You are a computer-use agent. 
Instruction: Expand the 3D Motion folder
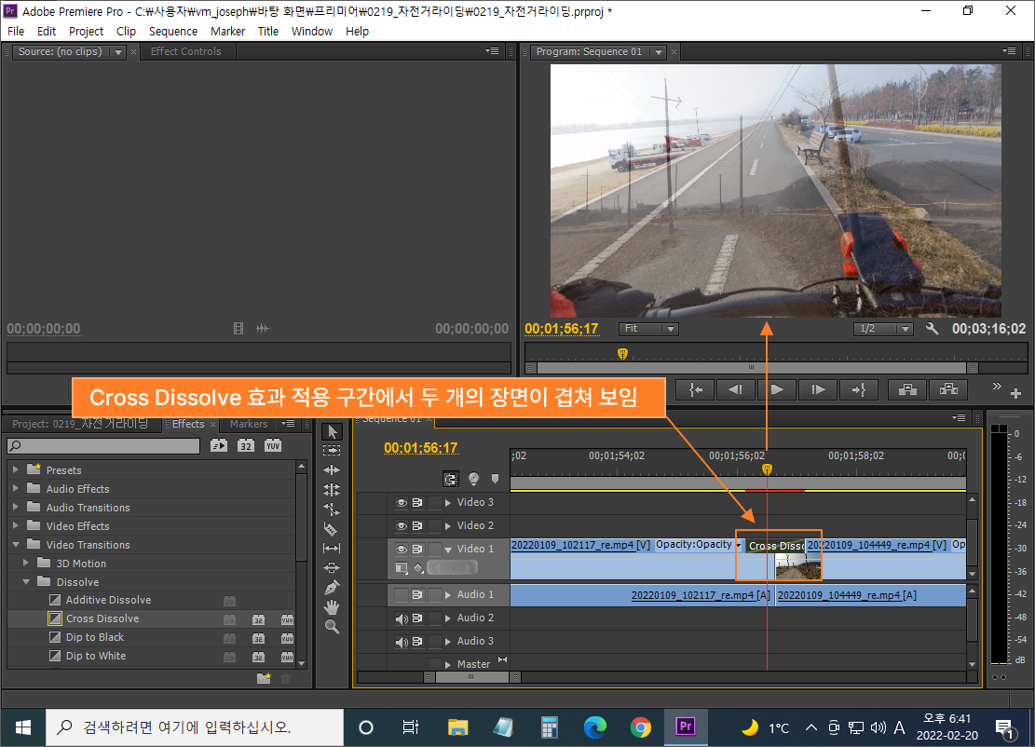coord(26,563)
